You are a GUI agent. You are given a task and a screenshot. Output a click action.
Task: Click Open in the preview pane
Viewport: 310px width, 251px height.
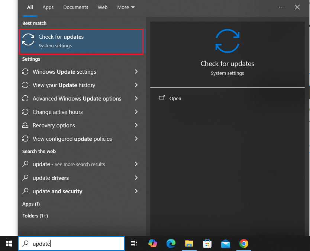[x=175, y=98]
